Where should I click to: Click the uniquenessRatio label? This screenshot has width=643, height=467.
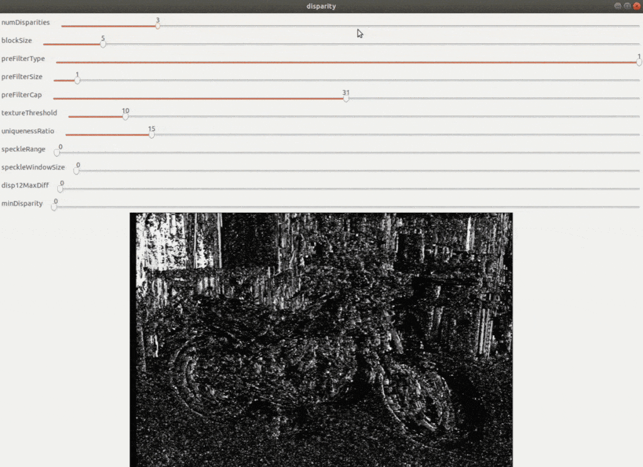(x=28, y=131)
